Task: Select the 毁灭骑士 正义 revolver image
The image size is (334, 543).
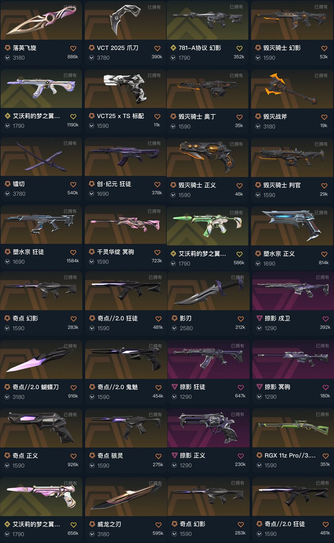Action: 207,157
